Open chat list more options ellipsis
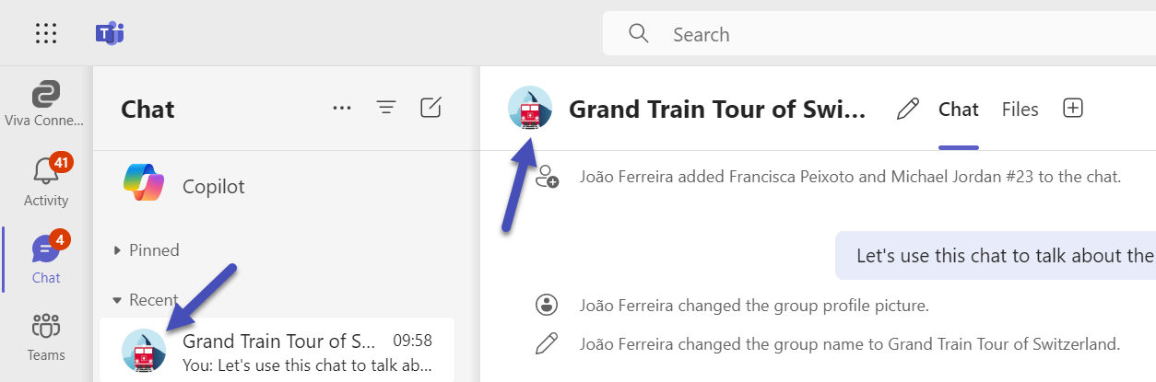Image resolution: width=1156 pixels, height=382 pixels. click(342, 109)
